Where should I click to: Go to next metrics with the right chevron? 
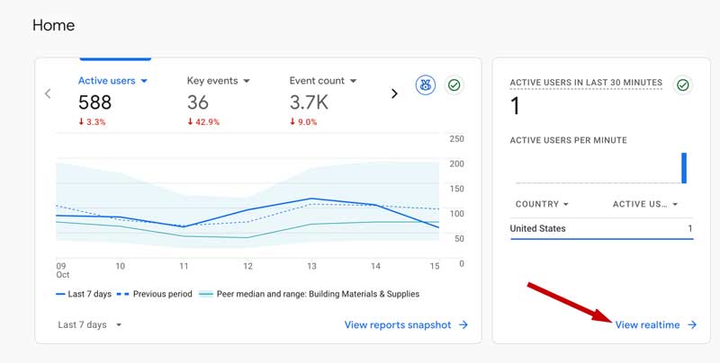pos(394,93)
